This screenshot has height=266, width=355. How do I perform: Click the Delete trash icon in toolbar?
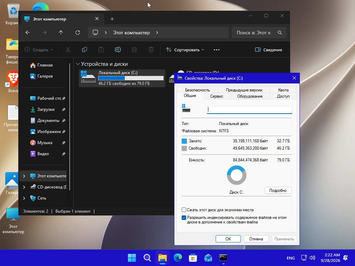[x=151, y=50]
